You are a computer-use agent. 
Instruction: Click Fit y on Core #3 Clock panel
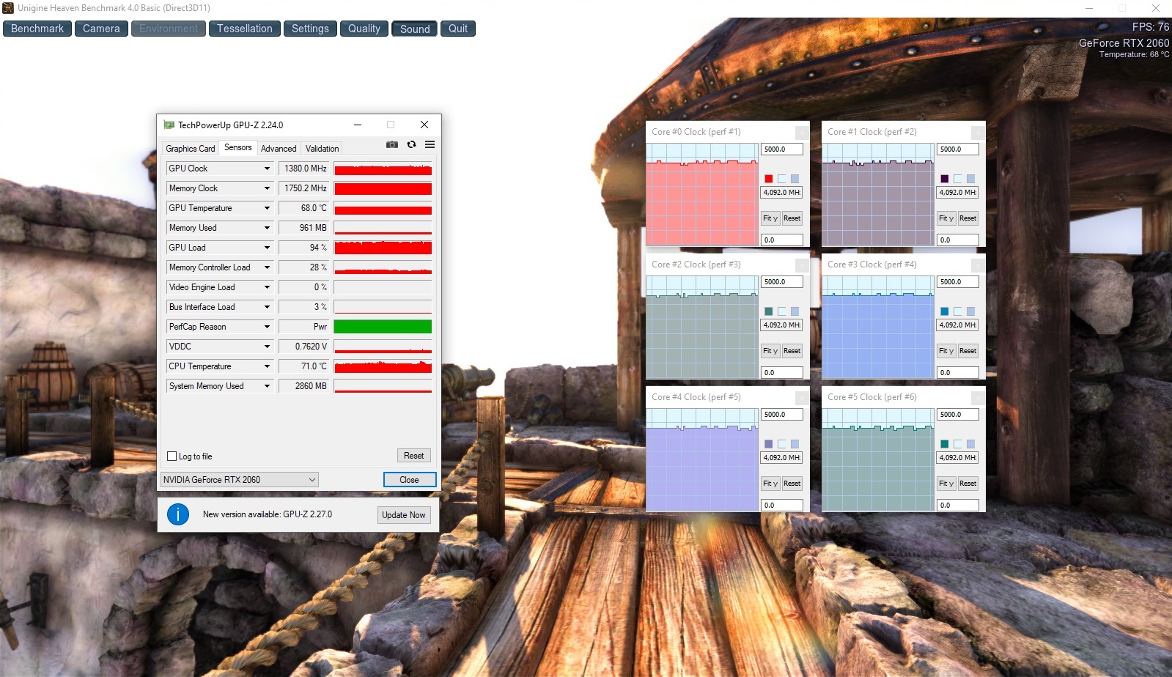(946, 351)
